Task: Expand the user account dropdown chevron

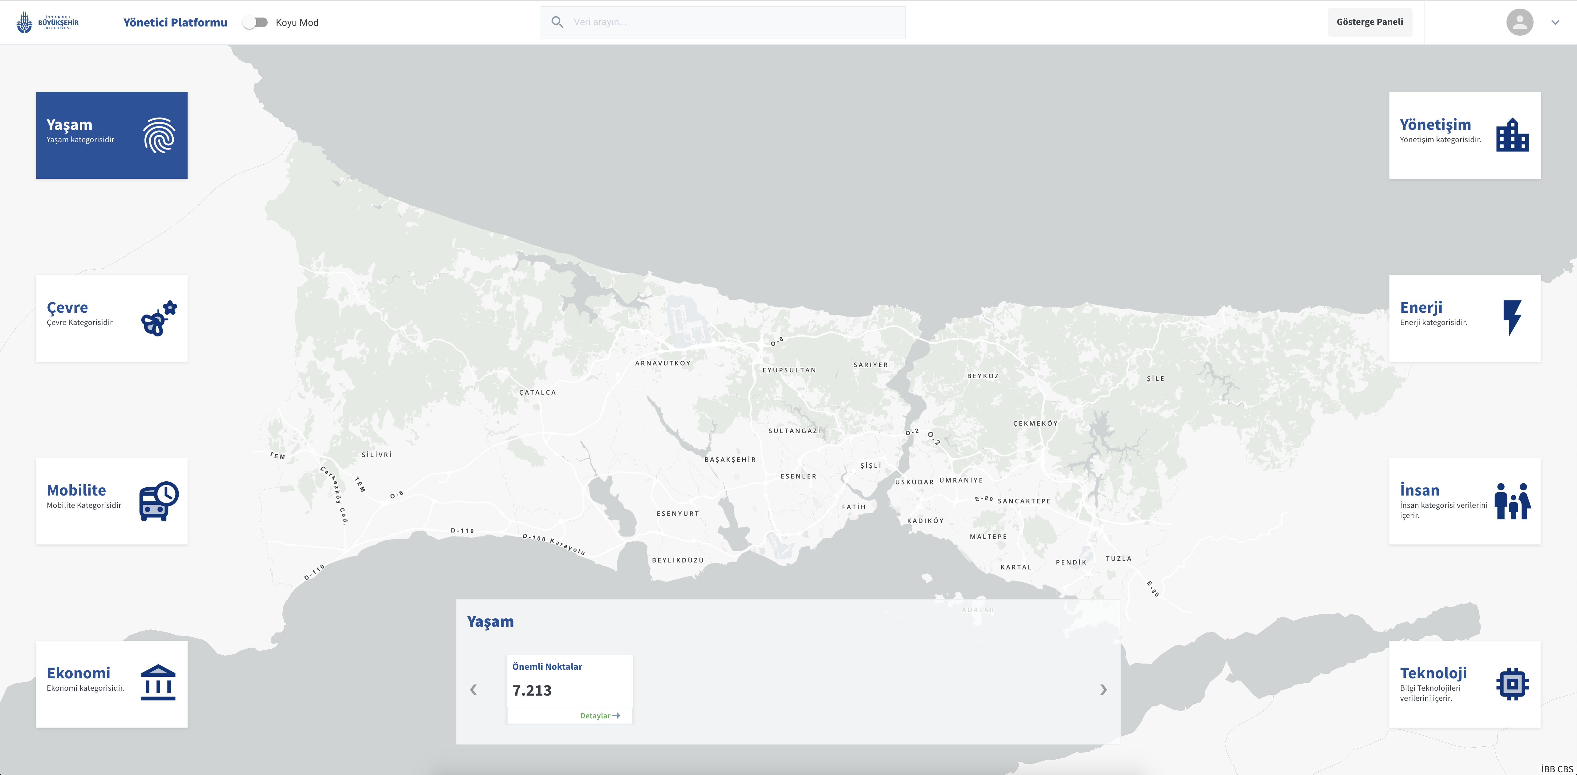Action: pos(1555,23)
